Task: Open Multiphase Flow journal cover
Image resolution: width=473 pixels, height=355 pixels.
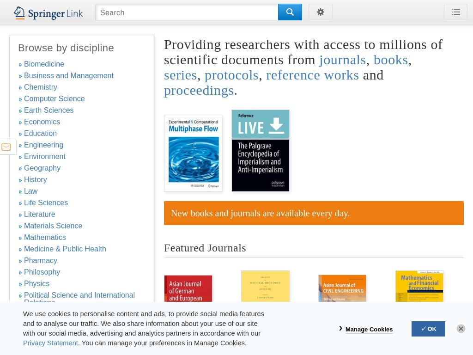Action: click(x=193, y=153)
